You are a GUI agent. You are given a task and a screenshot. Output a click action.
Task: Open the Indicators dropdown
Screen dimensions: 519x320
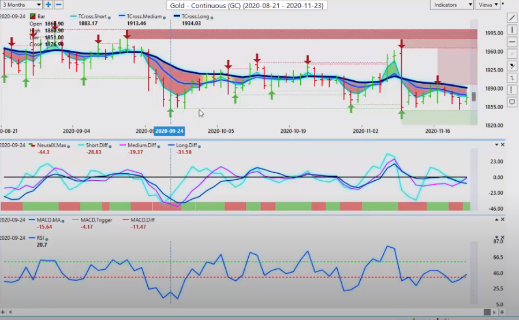451,5
